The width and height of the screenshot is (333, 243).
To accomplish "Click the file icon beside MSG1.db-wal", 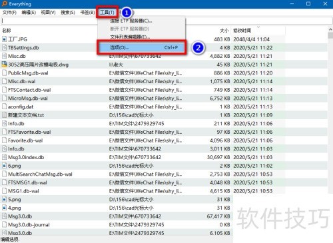I will pos(4,191).
